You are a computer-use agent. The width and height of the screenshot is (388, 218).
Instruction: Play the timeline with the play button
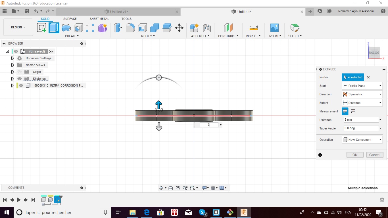[x=19, y=200]
